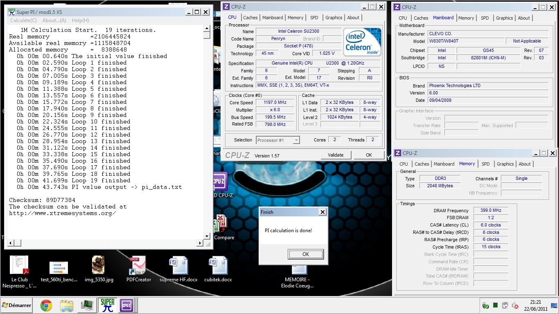Viewport: 559px width, 314px height.
Task: Click Core Speed value 1197.0 MHz
Action: (275, 103)
